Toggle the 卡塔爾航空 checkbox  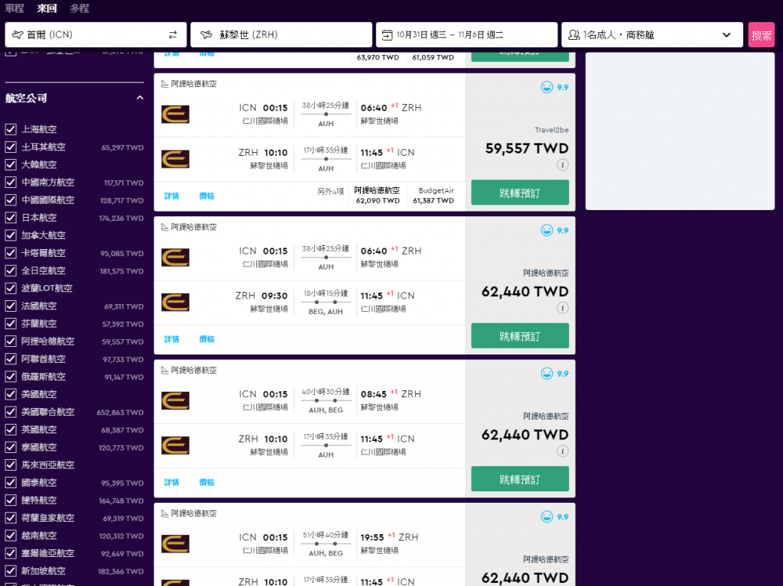[x=11, y=253]
